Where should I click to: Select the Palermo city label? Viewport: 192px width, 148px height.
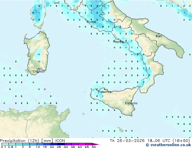(104, 92)
